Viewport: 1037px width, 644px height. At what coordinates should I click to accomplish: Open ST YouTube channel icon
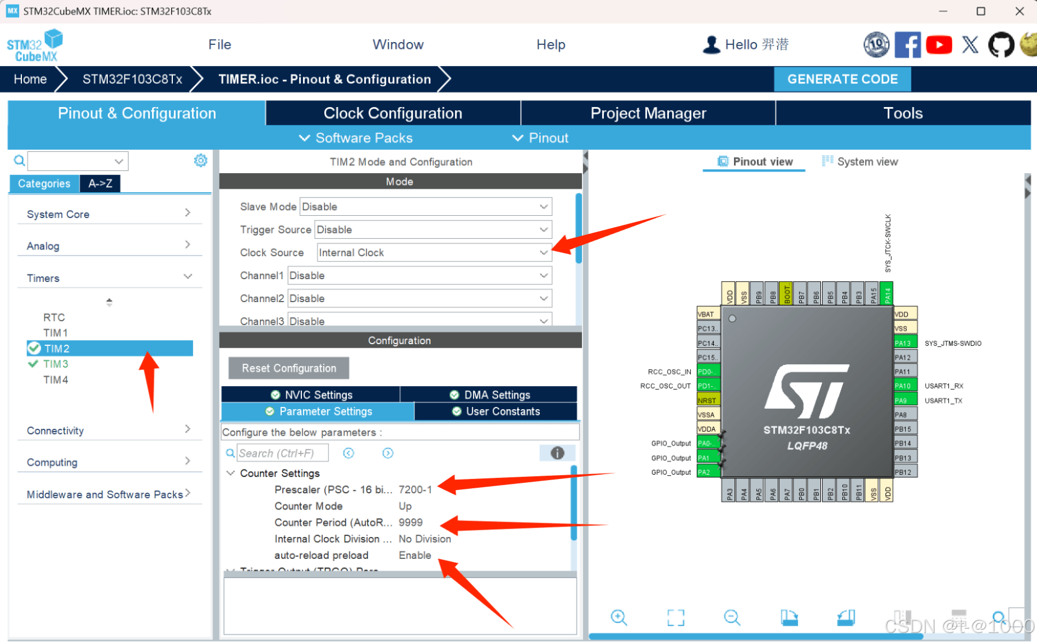pos(939,45)
